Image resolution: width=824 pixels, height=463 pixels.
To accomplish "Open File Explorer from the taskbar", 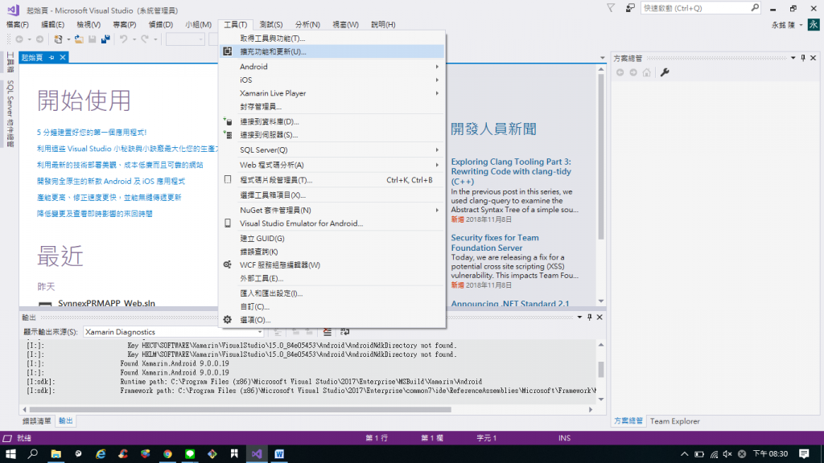I will tap(56, 453).
